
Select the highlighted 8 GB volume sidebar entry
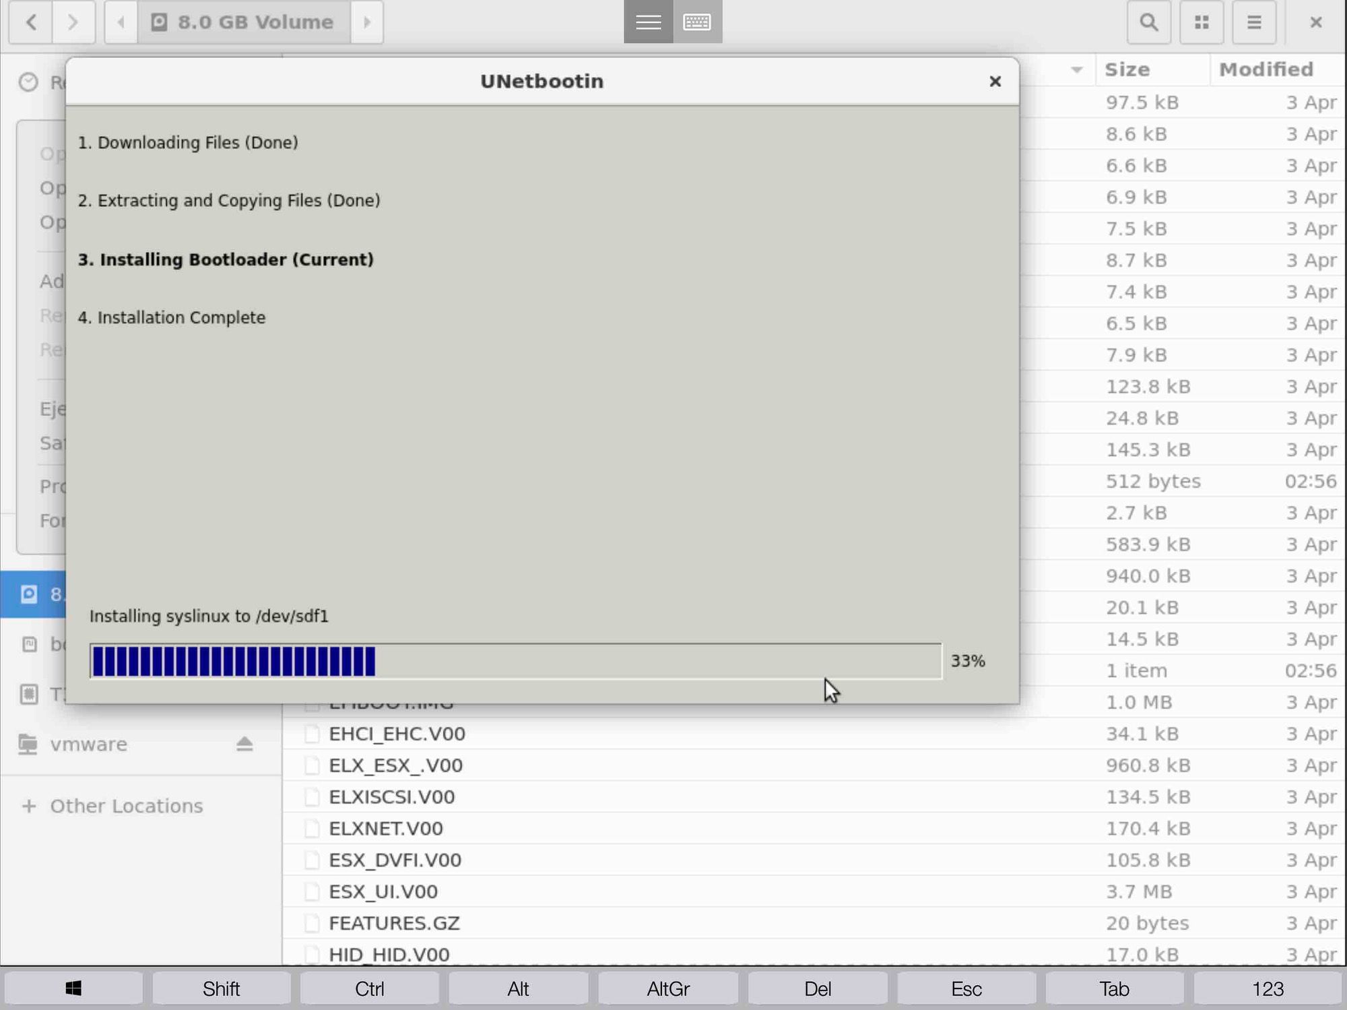pyautogui.click(x=34, y=594)
